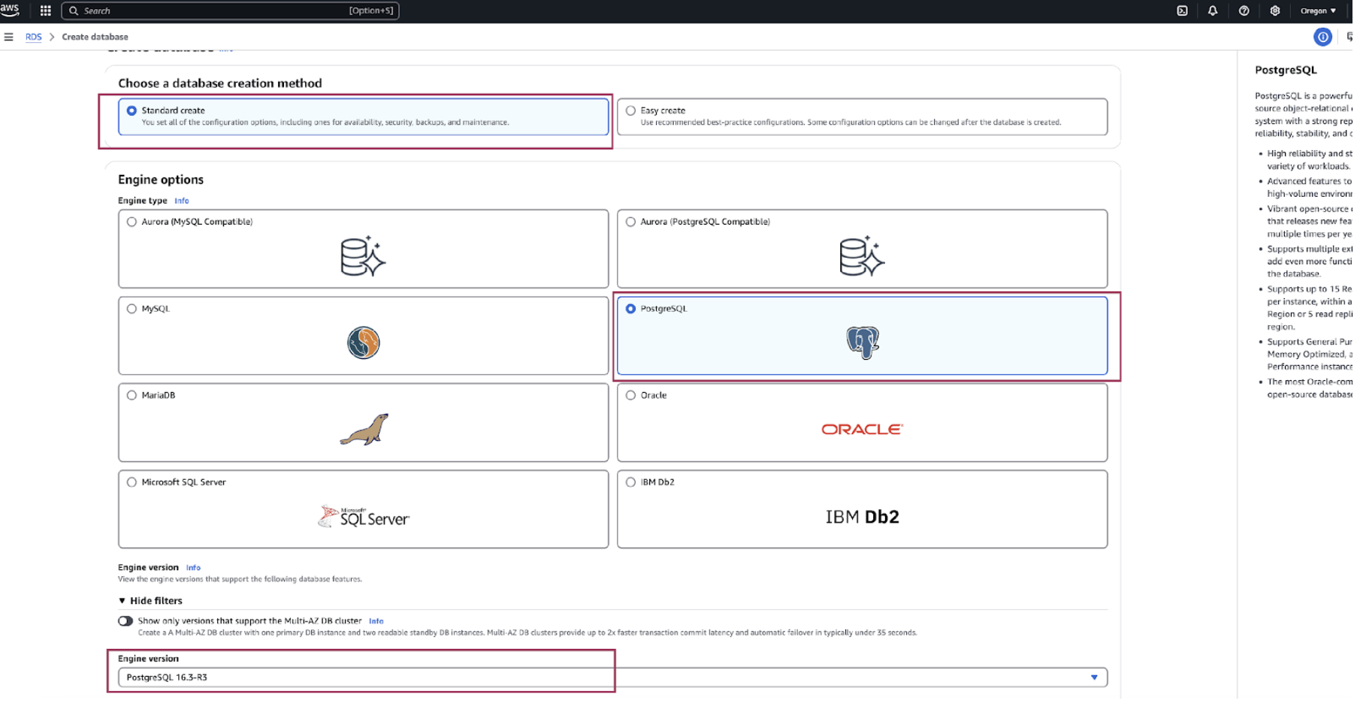The width and height of the screenshot is (1354, 703).
Task: Open the Engine version dropdown
Action: 612,677
